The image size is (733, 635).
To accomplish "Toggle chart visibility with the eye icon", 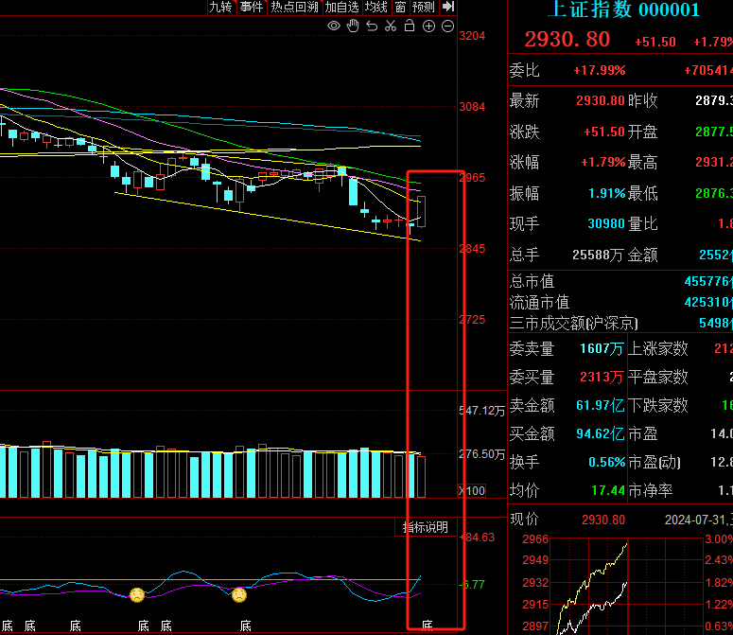I will click(x=333, y=26).
